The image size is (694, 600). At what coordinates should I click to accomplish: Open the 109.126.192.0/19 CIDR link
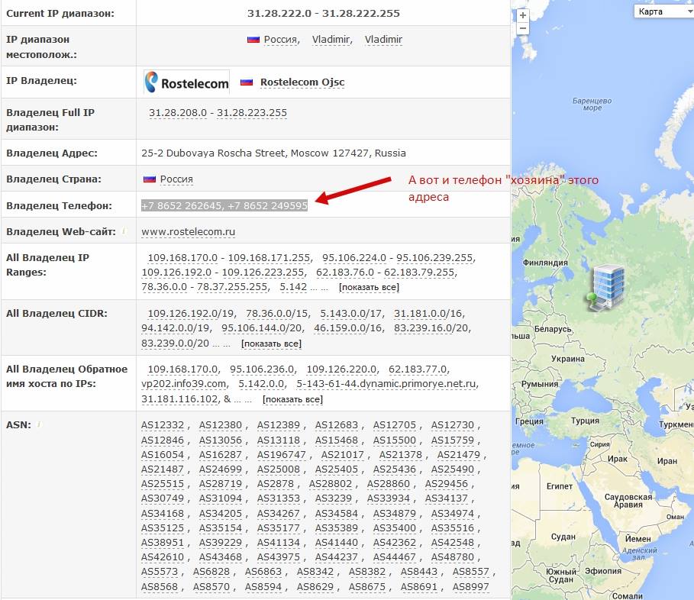pyautogui.click(x=192, y=314)
